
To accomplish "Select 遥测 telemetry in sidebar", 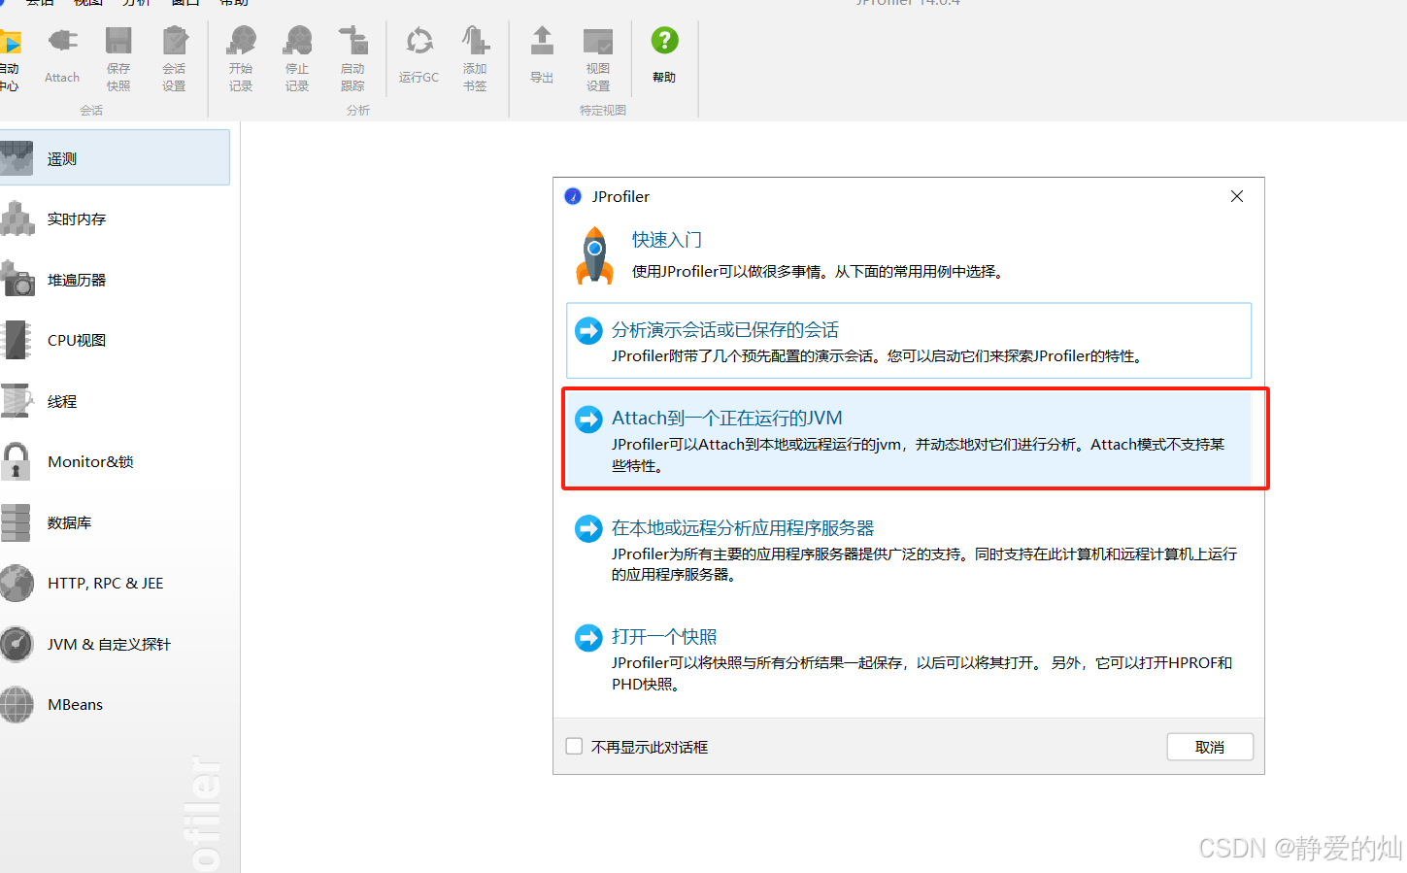I will pos(115,157).
